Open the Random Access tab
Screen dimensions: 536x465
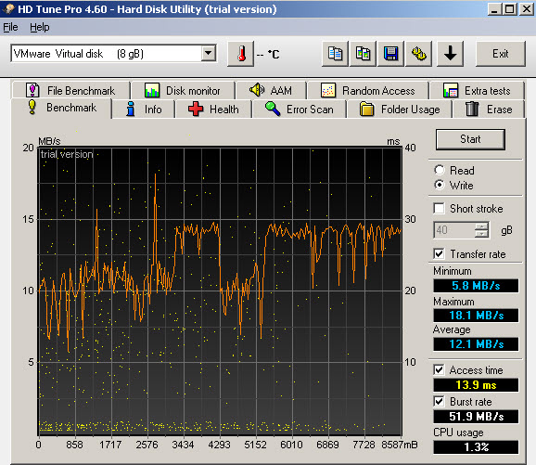point(368,91)
